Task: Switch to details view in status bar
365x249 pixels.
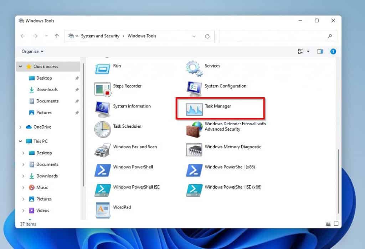Action: (328, 224)
